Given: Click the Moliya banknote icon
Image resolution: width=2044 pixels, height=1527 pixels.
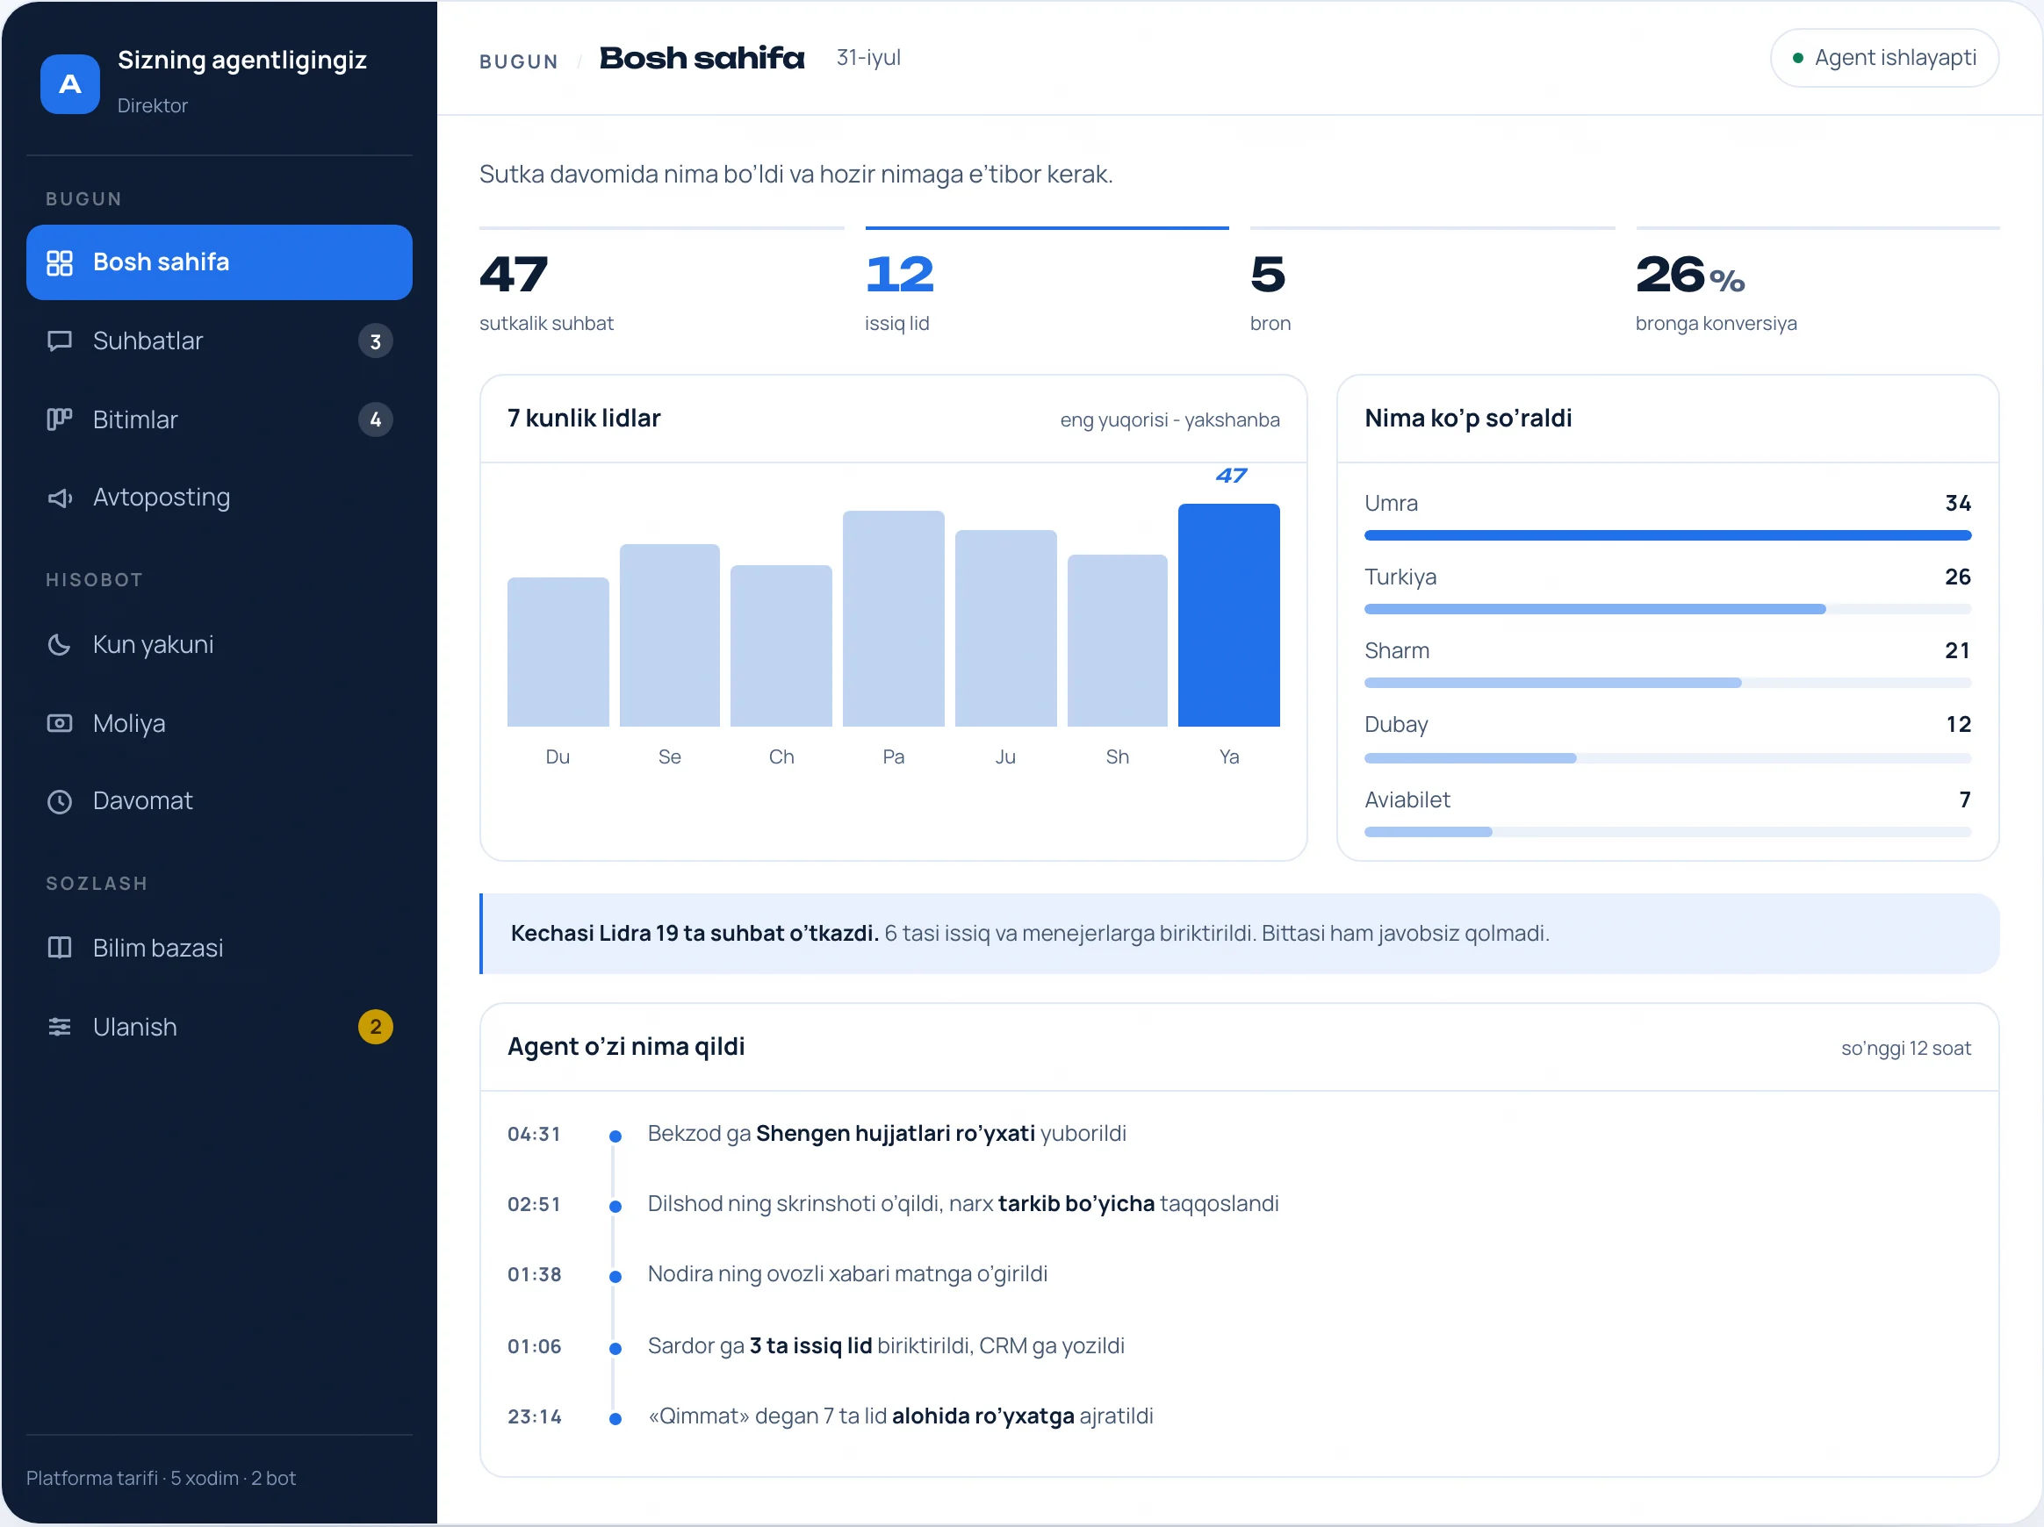Looking at the screenshot, I should click(x=59, y=723).
